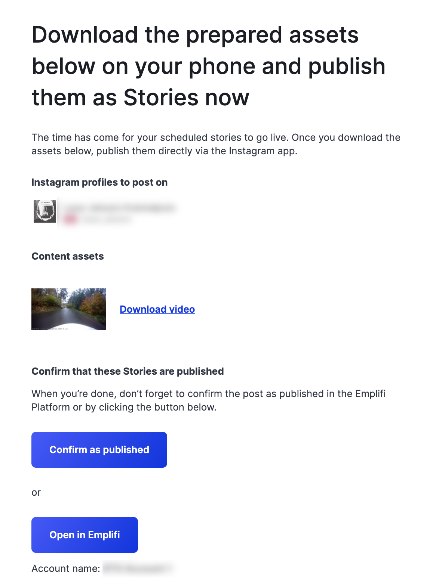
Task: Click the blurred Instagram profile name
Action: point(119,208)
